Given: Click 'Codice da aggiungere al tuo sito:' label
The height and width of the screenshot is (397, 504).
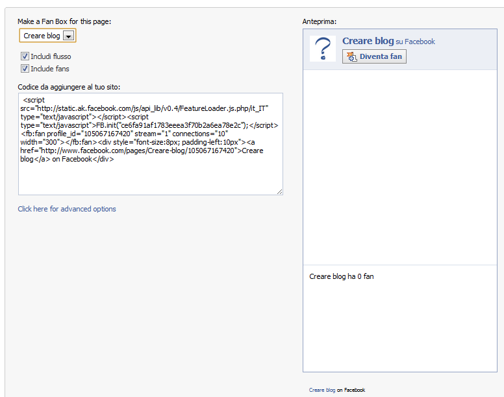Looking at the screenshot, I should tap(69, 87).
